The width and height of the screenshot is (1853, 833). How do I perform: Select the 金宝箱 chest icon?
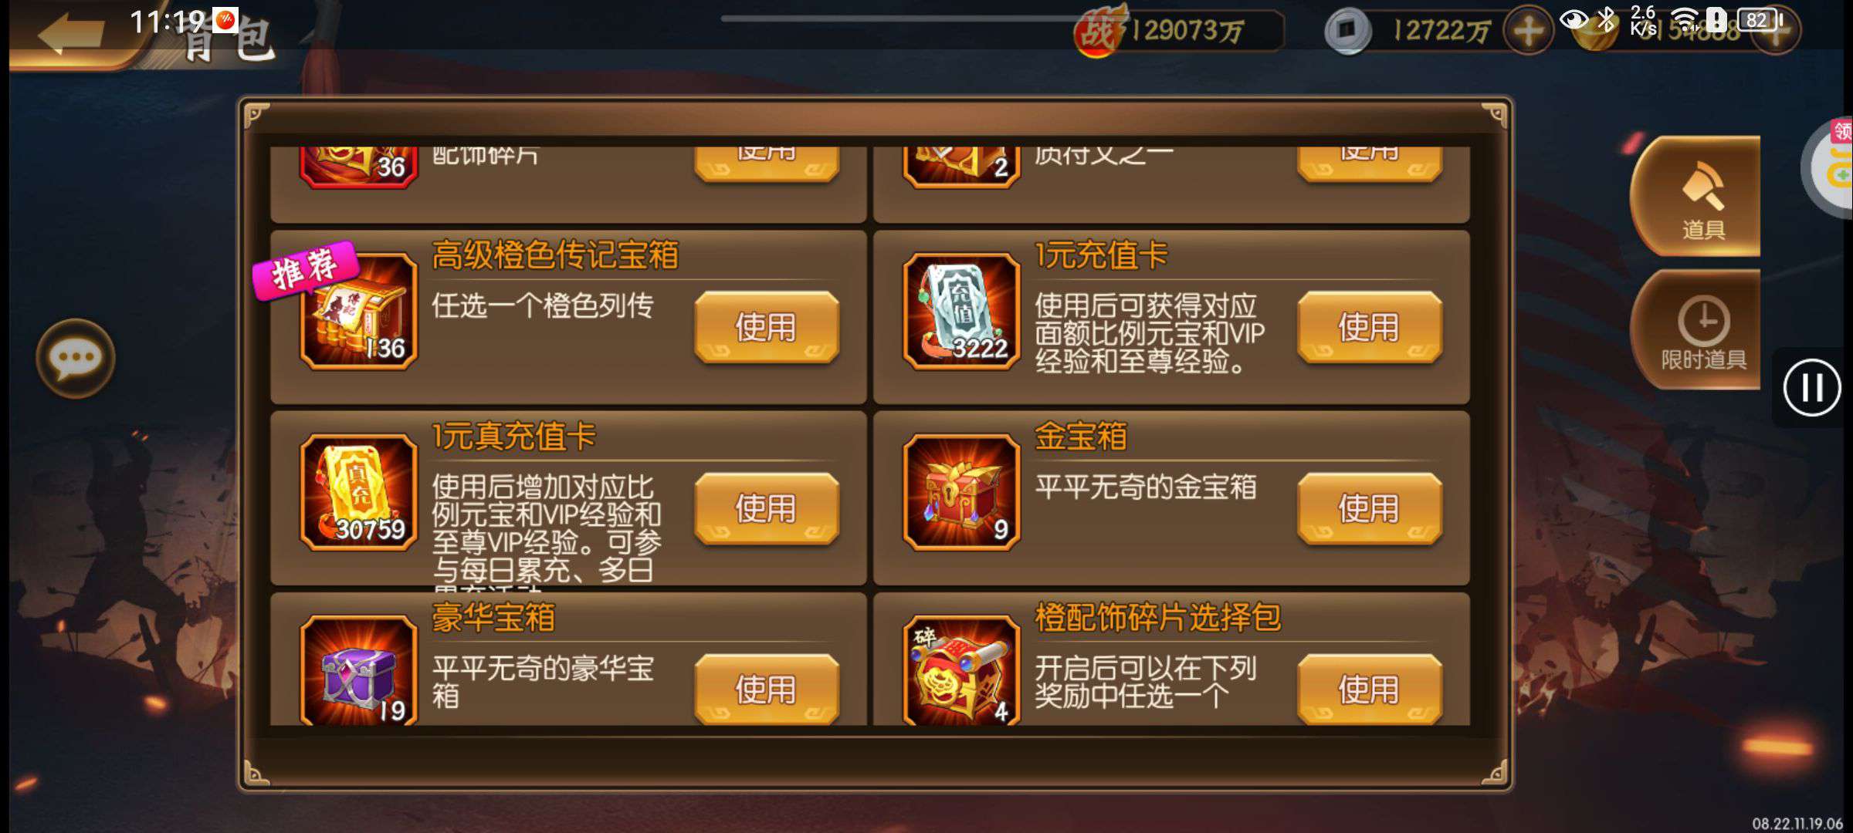pyautogui.click(x=961, y=492)
